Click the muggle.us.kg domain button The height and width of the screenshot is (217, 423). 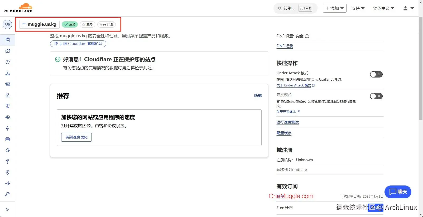click(39, 24)
